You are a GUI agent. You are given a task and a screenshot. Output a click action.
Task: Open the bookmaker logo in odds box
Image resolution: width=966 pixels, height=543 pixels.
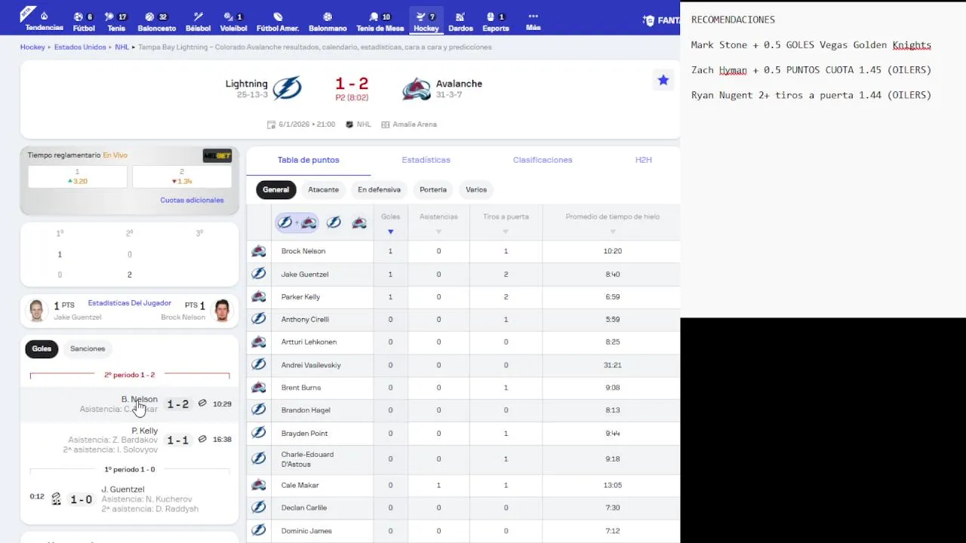pos(217,155)
